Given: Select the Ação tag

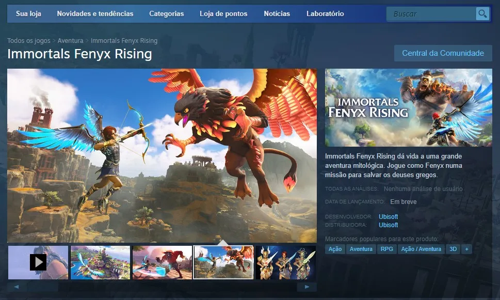Looking at the screenshot, I should click(335, 249).
